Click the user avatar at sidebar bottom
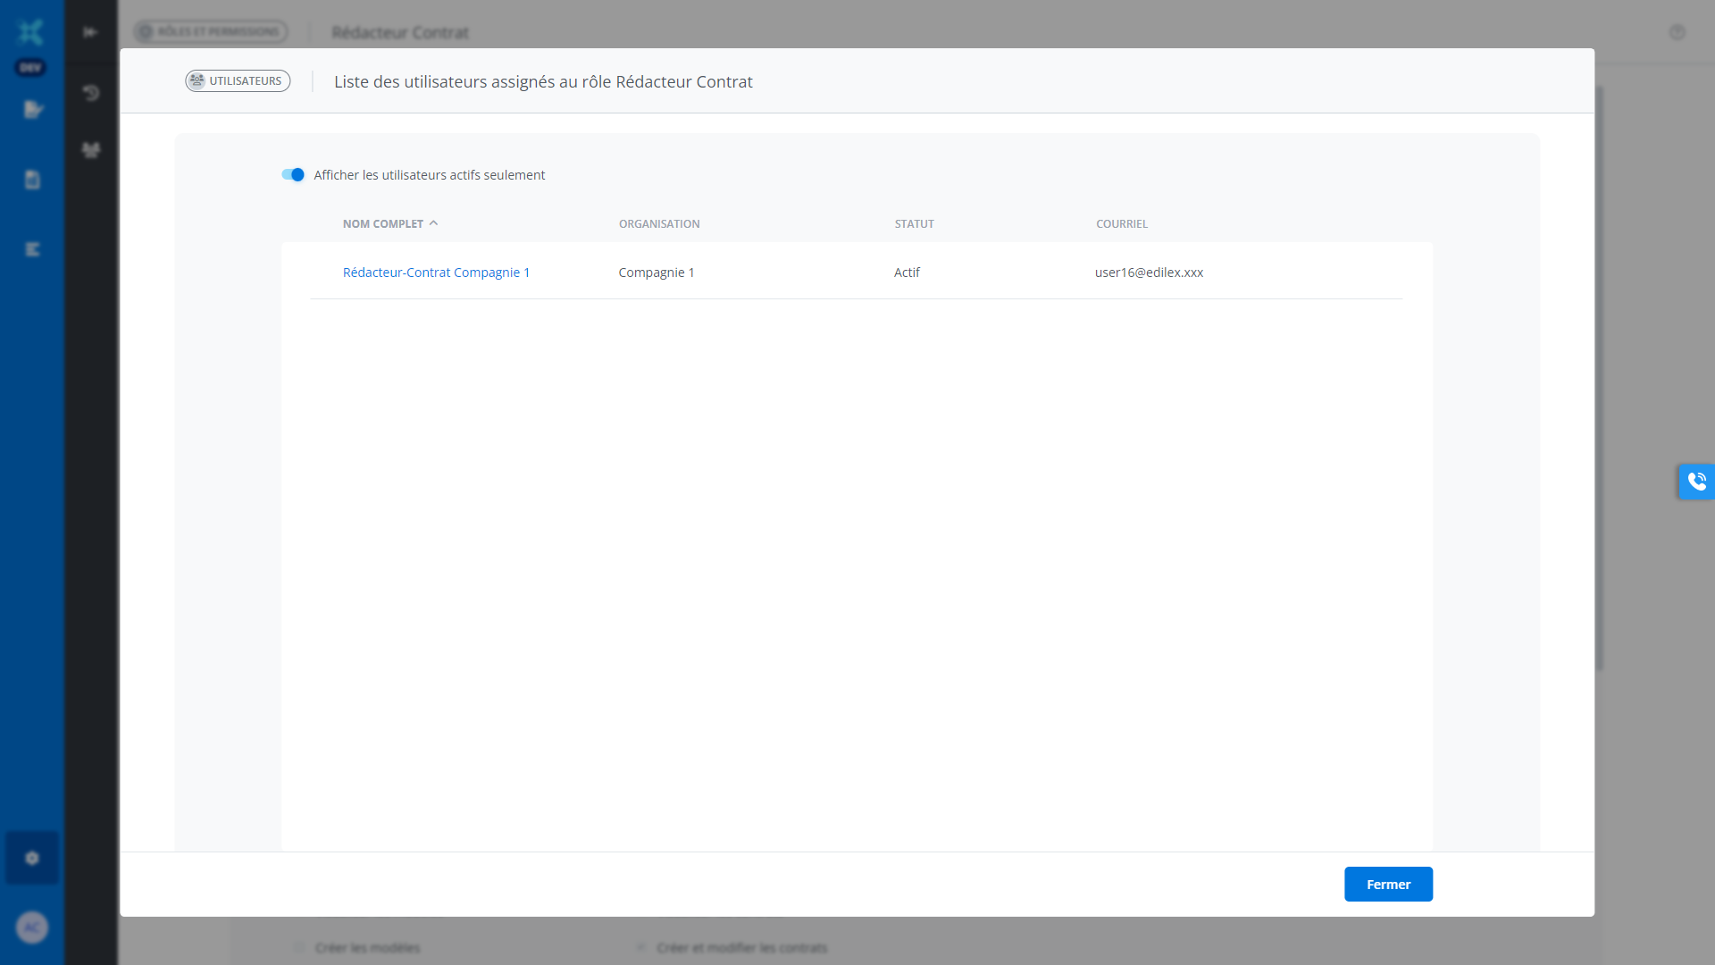The image size is (1715, 965). pos(32,927)
